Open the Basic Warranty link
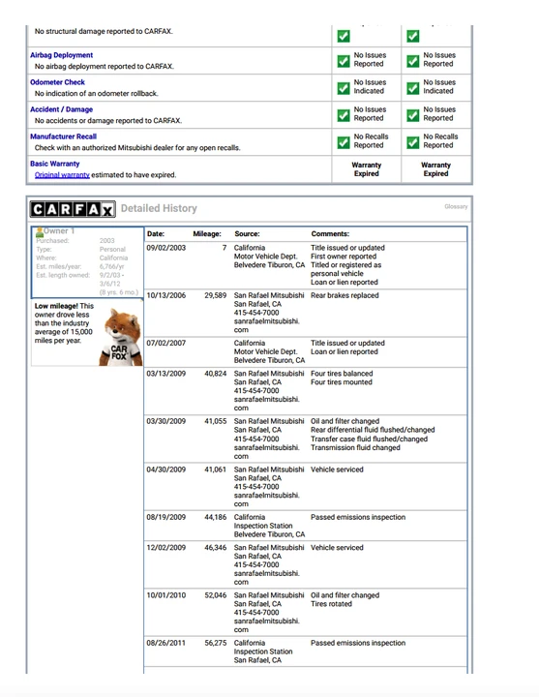This screenshot has height=697, width=539. pos(54,164)
